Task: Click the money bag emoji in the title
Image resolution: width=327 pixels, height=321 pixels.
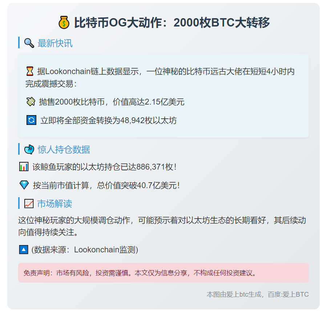Action: (64, 23)
